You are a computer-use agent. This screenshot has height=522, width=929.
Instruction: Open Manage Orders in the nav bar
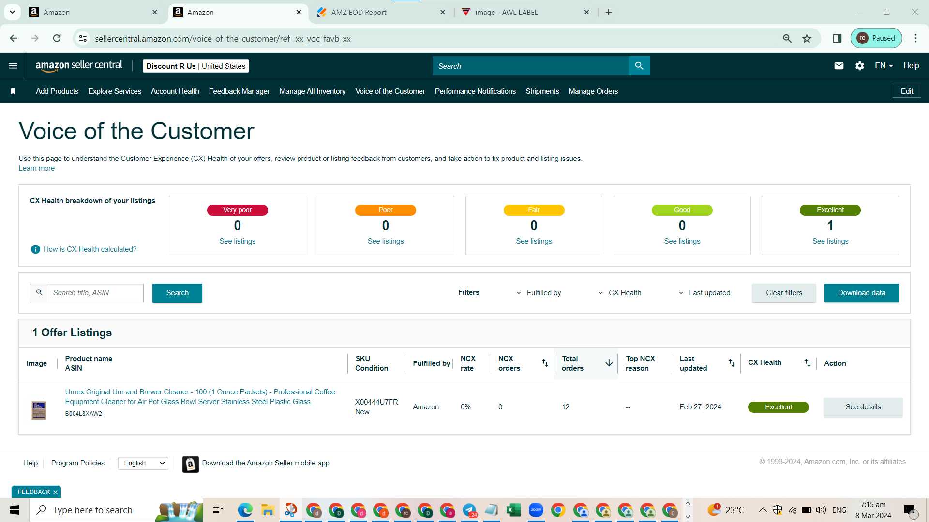tap(593, 91)
